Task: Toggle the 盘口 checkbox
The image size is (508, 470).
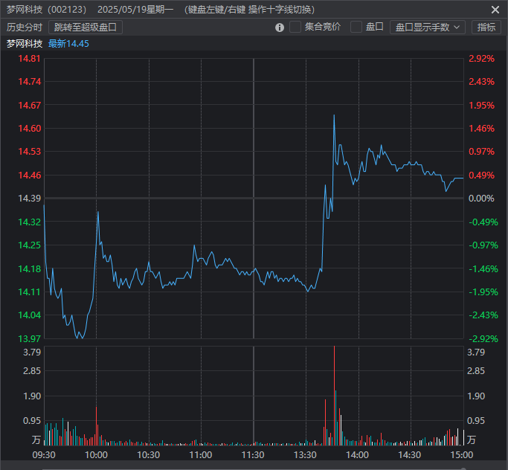Action: pos(356,28)
